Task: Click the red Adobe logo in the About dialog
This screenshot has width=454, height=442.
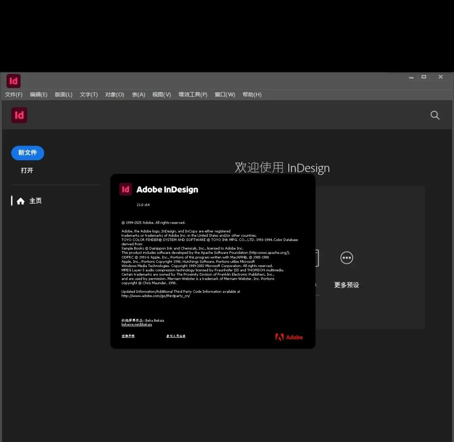Action: [x=289, y=337]
